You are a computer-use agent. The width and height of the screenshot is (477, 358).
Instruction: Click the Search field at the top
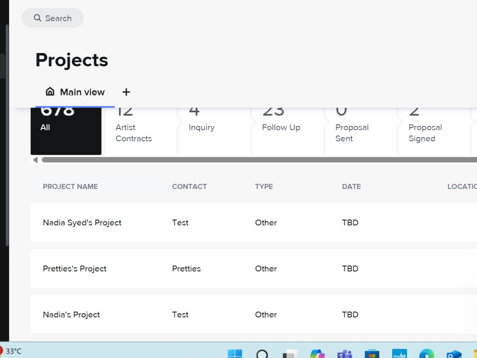point(52,18)
